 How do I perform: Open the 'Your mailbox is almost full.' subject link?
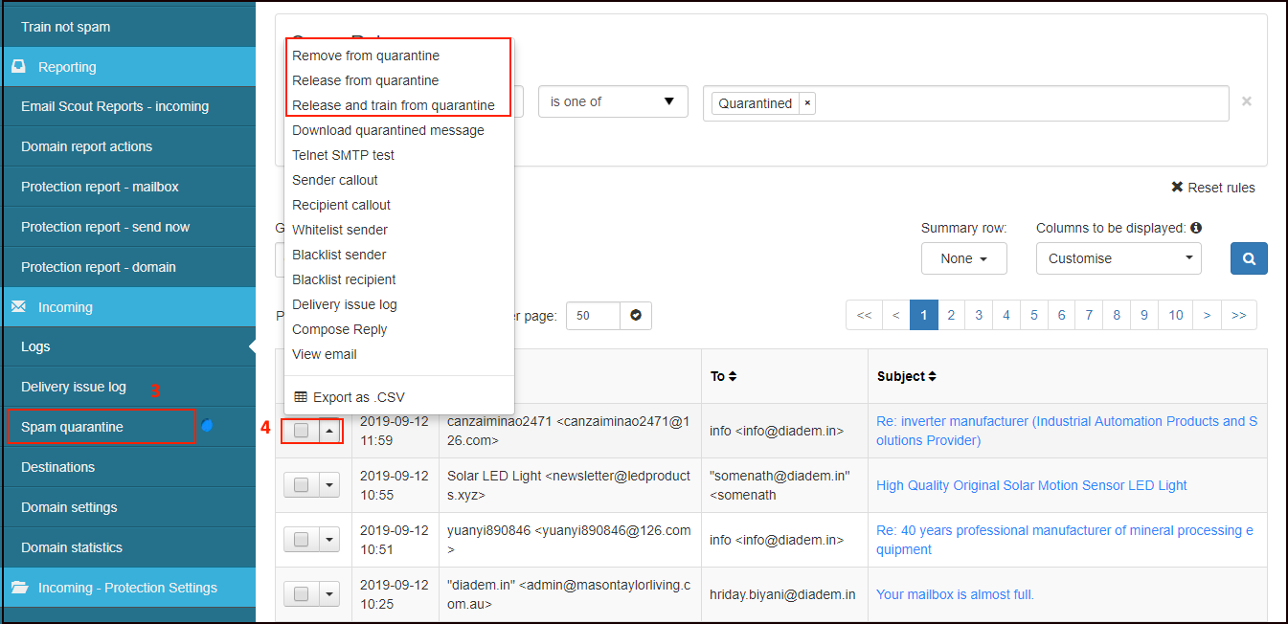click(955, 594)
